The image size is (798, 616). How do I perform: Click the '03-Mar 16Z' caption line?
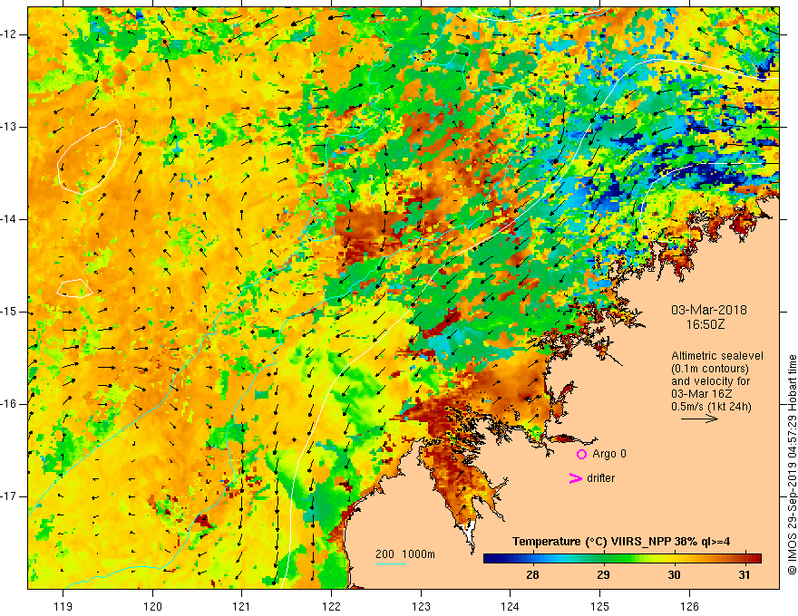coord(700,394)
